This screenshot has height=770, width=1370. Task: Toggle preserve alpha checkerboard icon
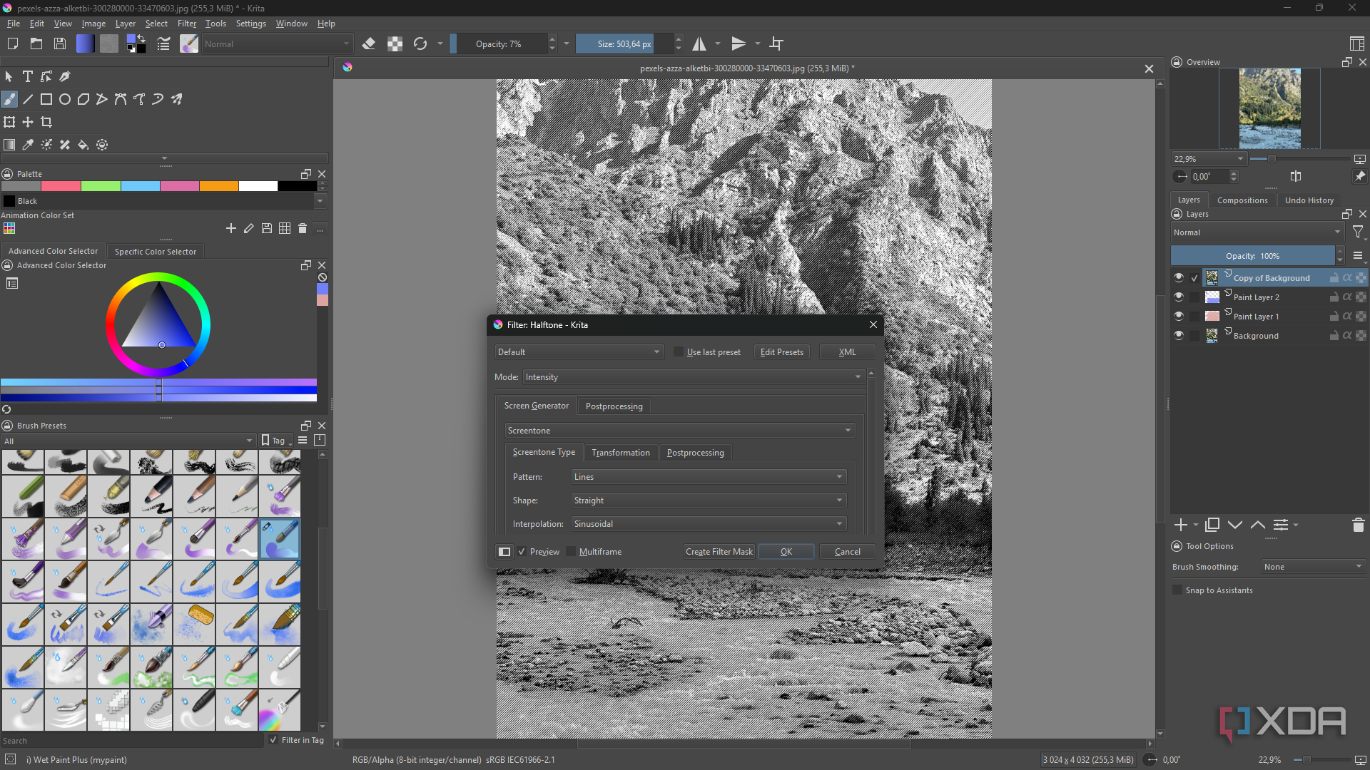(395, 44)
